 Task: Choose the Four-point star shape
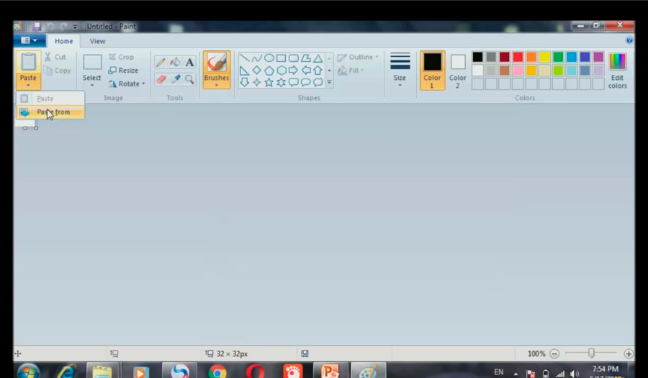coord(256,82)
